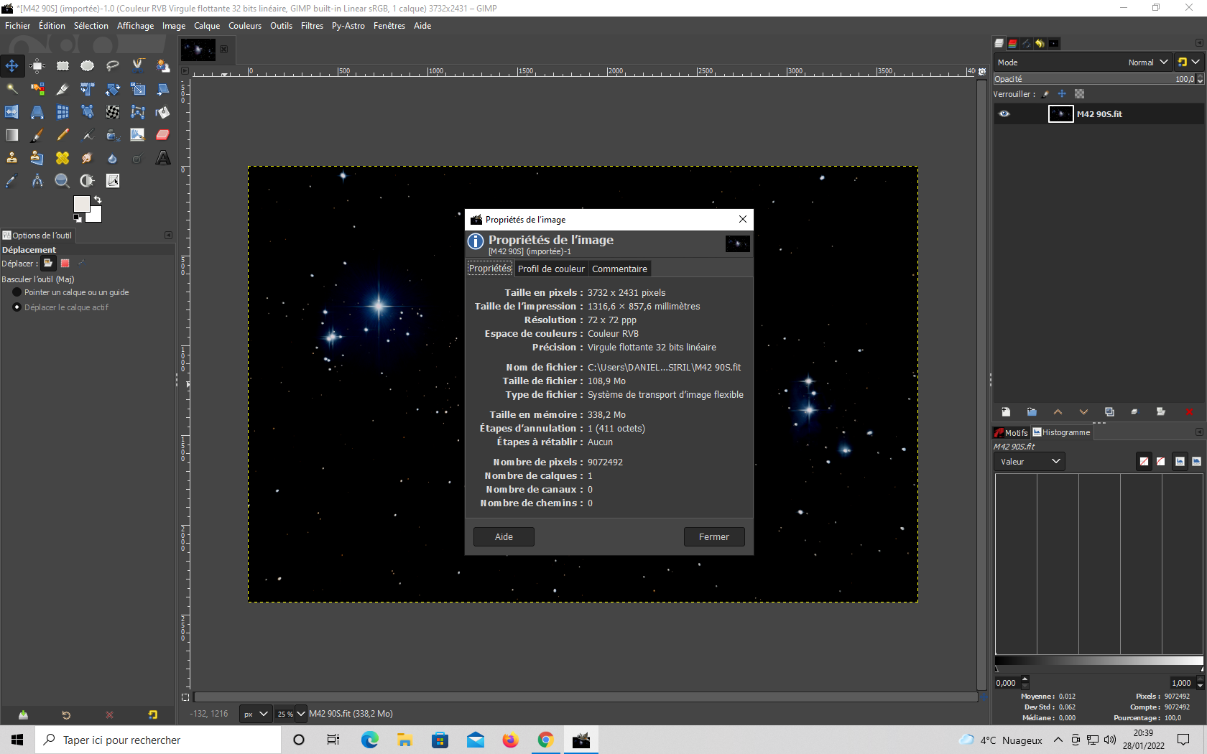Viewport: 1207px width, 754px height.
Task: Open the layer Mode dropdown
Action: 1083,62
